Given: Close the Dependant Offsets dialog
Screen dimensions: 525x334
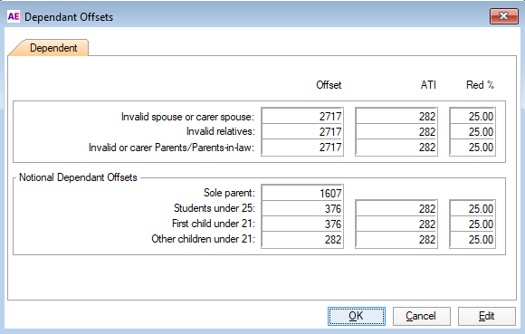Looking at the screenshot, I should (503, 16).
